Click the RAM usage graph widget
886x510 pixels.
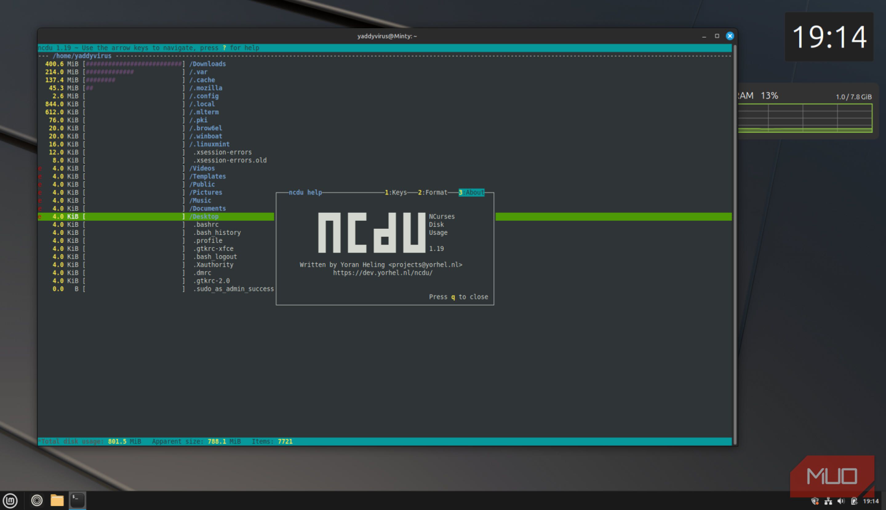click(805, 118)
